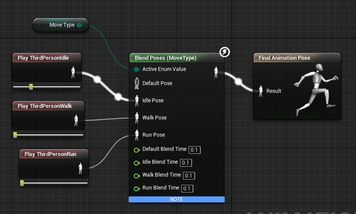Click the Default Pose input pin icon
This screenshot has width=356, height=214.
(137, 83)
